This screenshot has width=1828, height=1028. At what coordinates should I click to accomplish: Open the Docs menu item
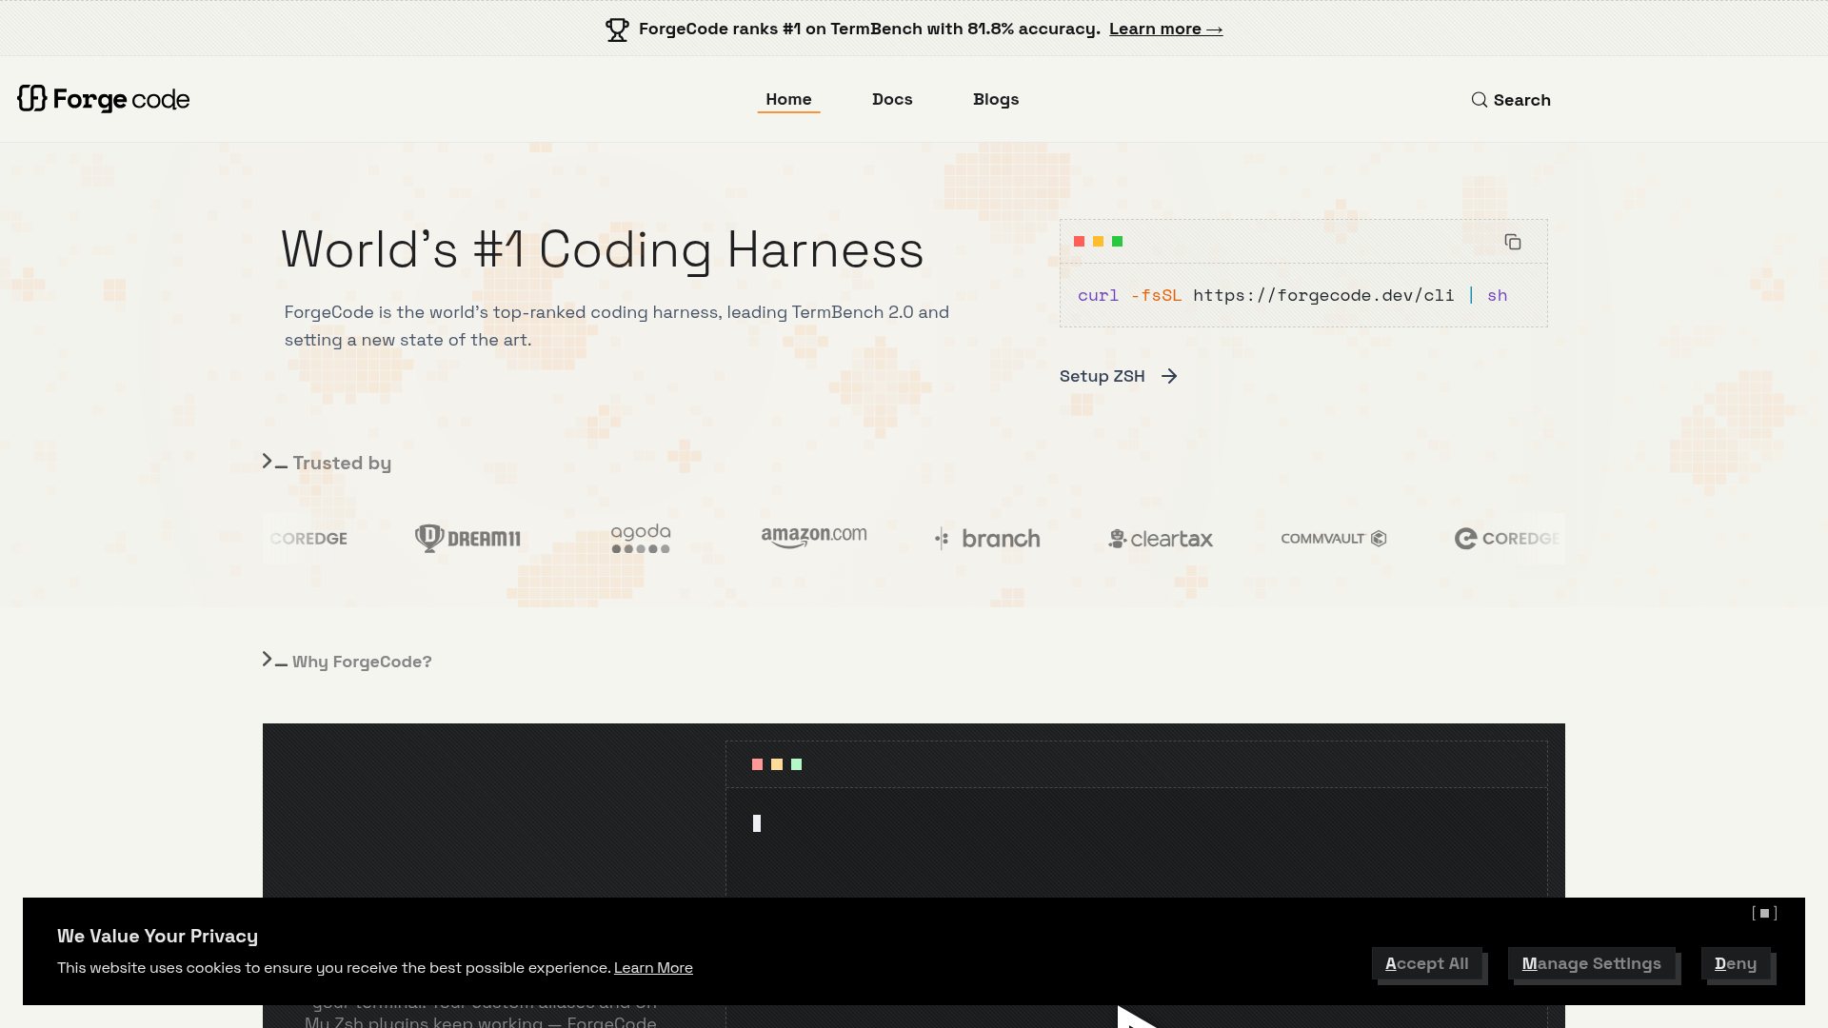click(x=892, y=99)
